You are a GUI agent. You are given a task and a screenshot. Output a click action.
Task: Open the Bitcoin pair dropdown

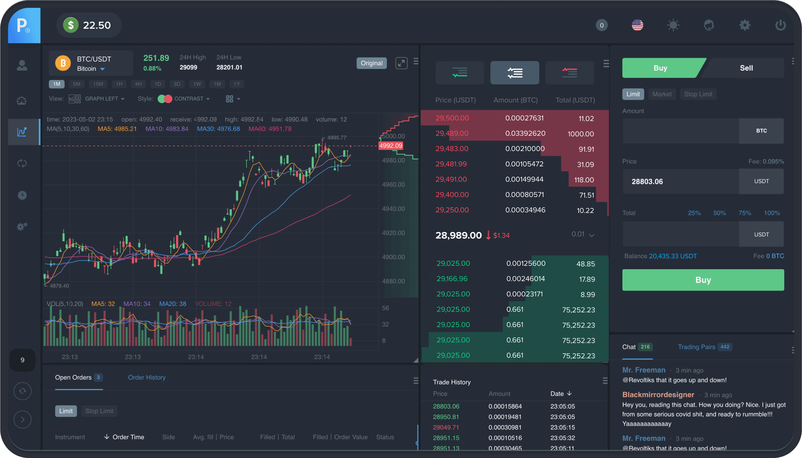click(102, 69)
